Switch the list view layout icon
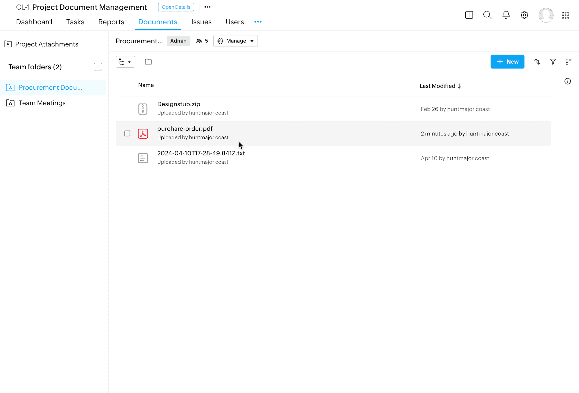579x393 pixels. point(568,62)
